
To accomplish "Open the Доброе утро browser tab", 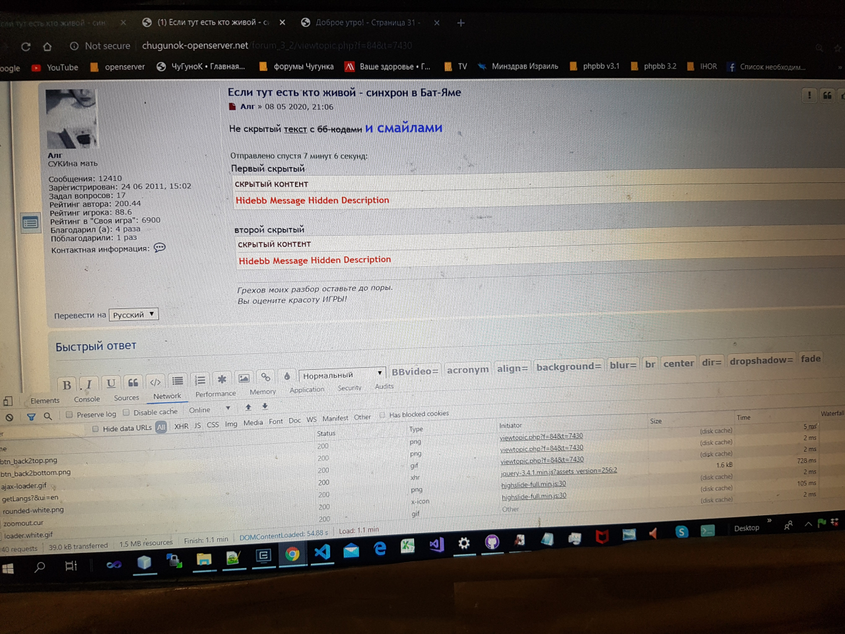I will pyautogui.click(x=368, y=22).
